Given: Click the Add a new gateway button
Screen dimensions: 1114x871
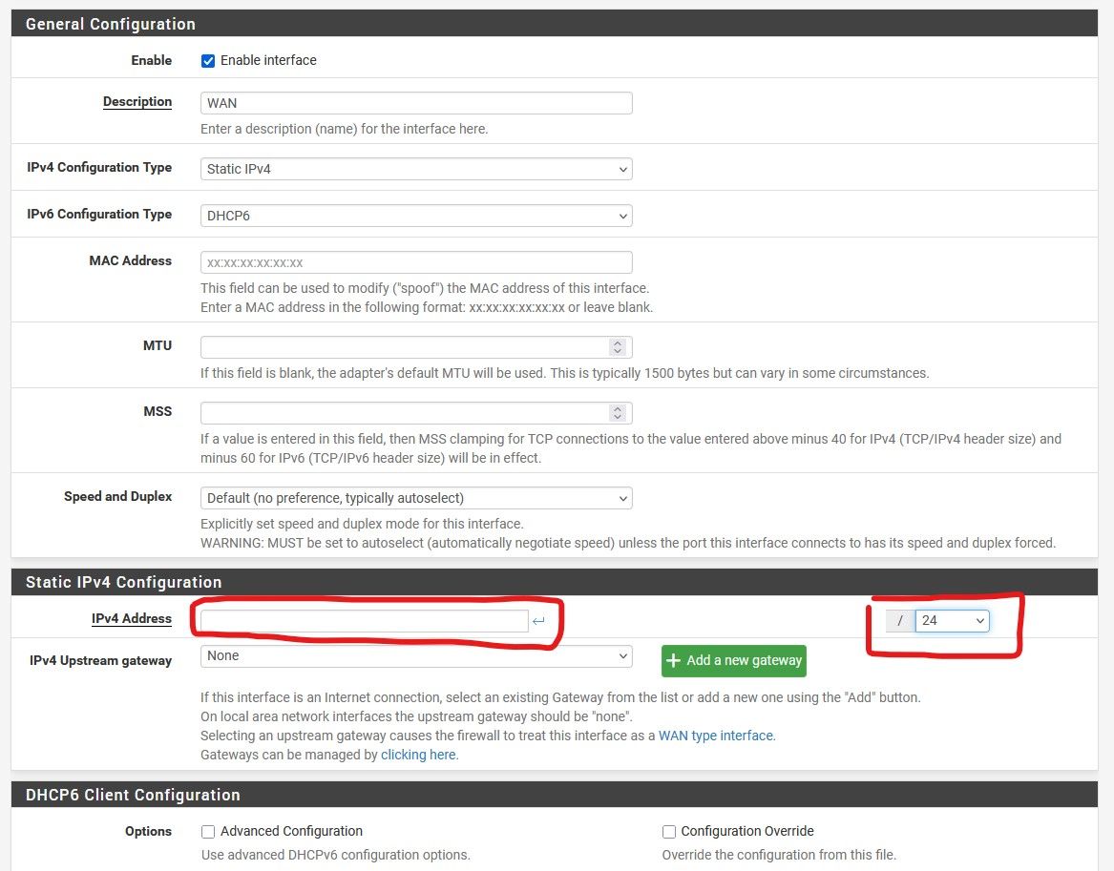Looking at the screenshot, I should coord(733,660).
